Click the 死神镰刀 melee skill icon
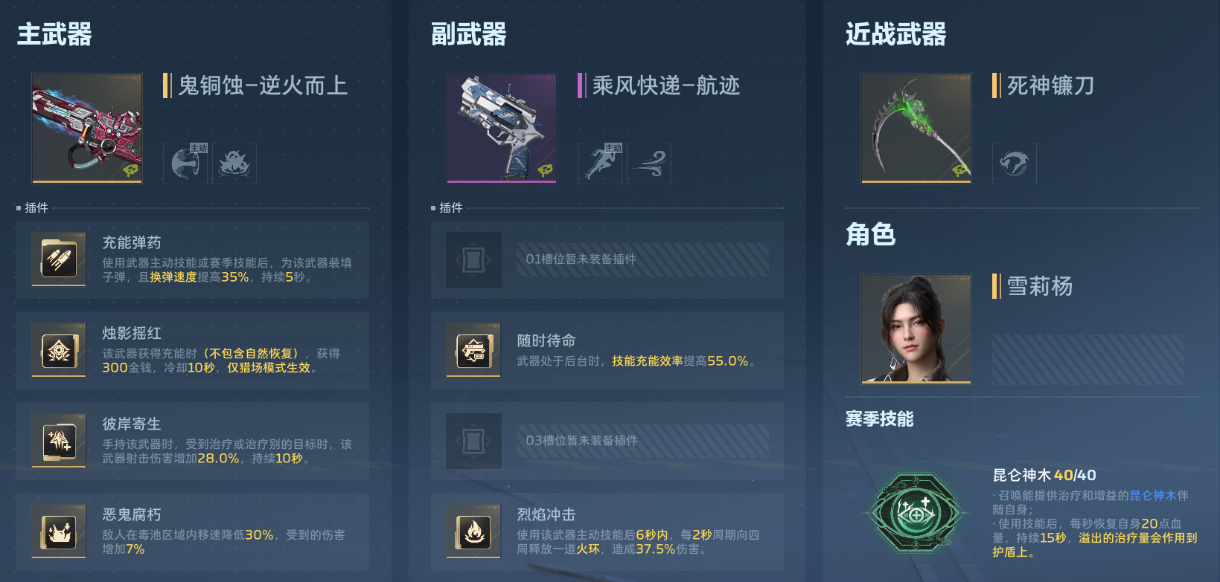Image resolution: width=1220 pixels, height=582 pixels. point(1014,164)
